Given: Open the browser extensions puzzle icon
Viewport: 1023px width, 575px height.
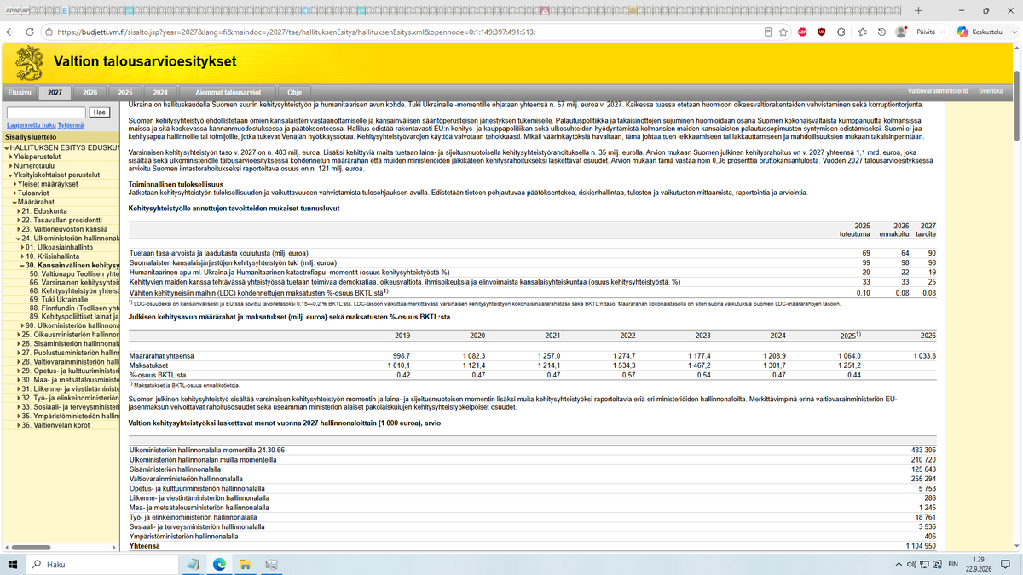Looking at the screenshot, I should [841, 32].
